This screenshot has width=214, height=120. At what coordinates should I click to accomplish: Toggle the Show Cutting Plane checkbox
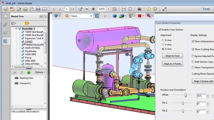coord(193,49)
